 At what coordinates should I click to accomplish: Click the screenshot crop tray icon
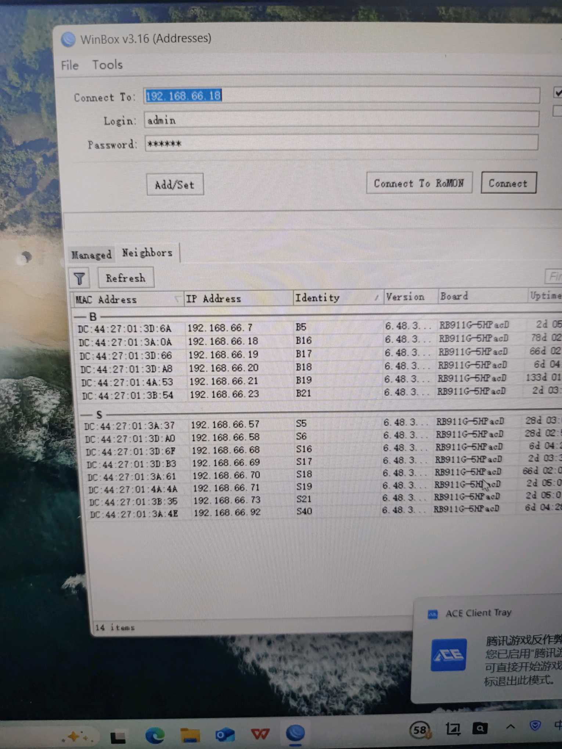point(453,729)
